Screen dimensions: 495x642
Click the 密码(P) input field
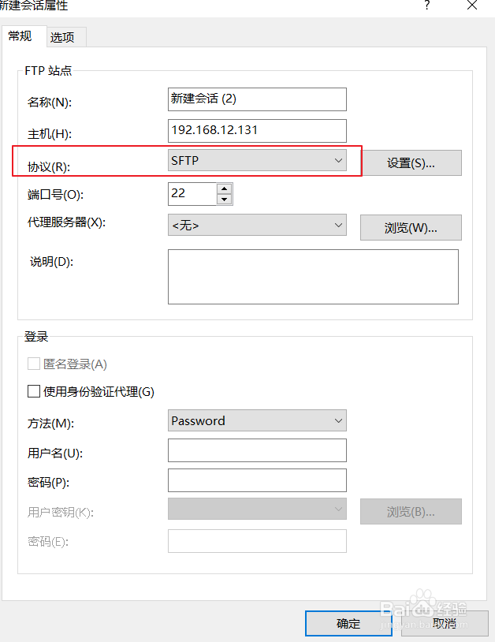(x=257, y=480)
